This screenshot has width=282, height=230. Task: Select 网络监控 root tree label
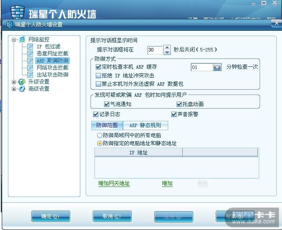(39, 40)
